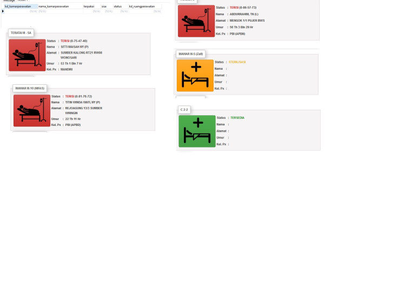Sort by nama_kamarperawatan column header
The width and height of the screenshot is (411, 281).
click(x=61, y=6)
